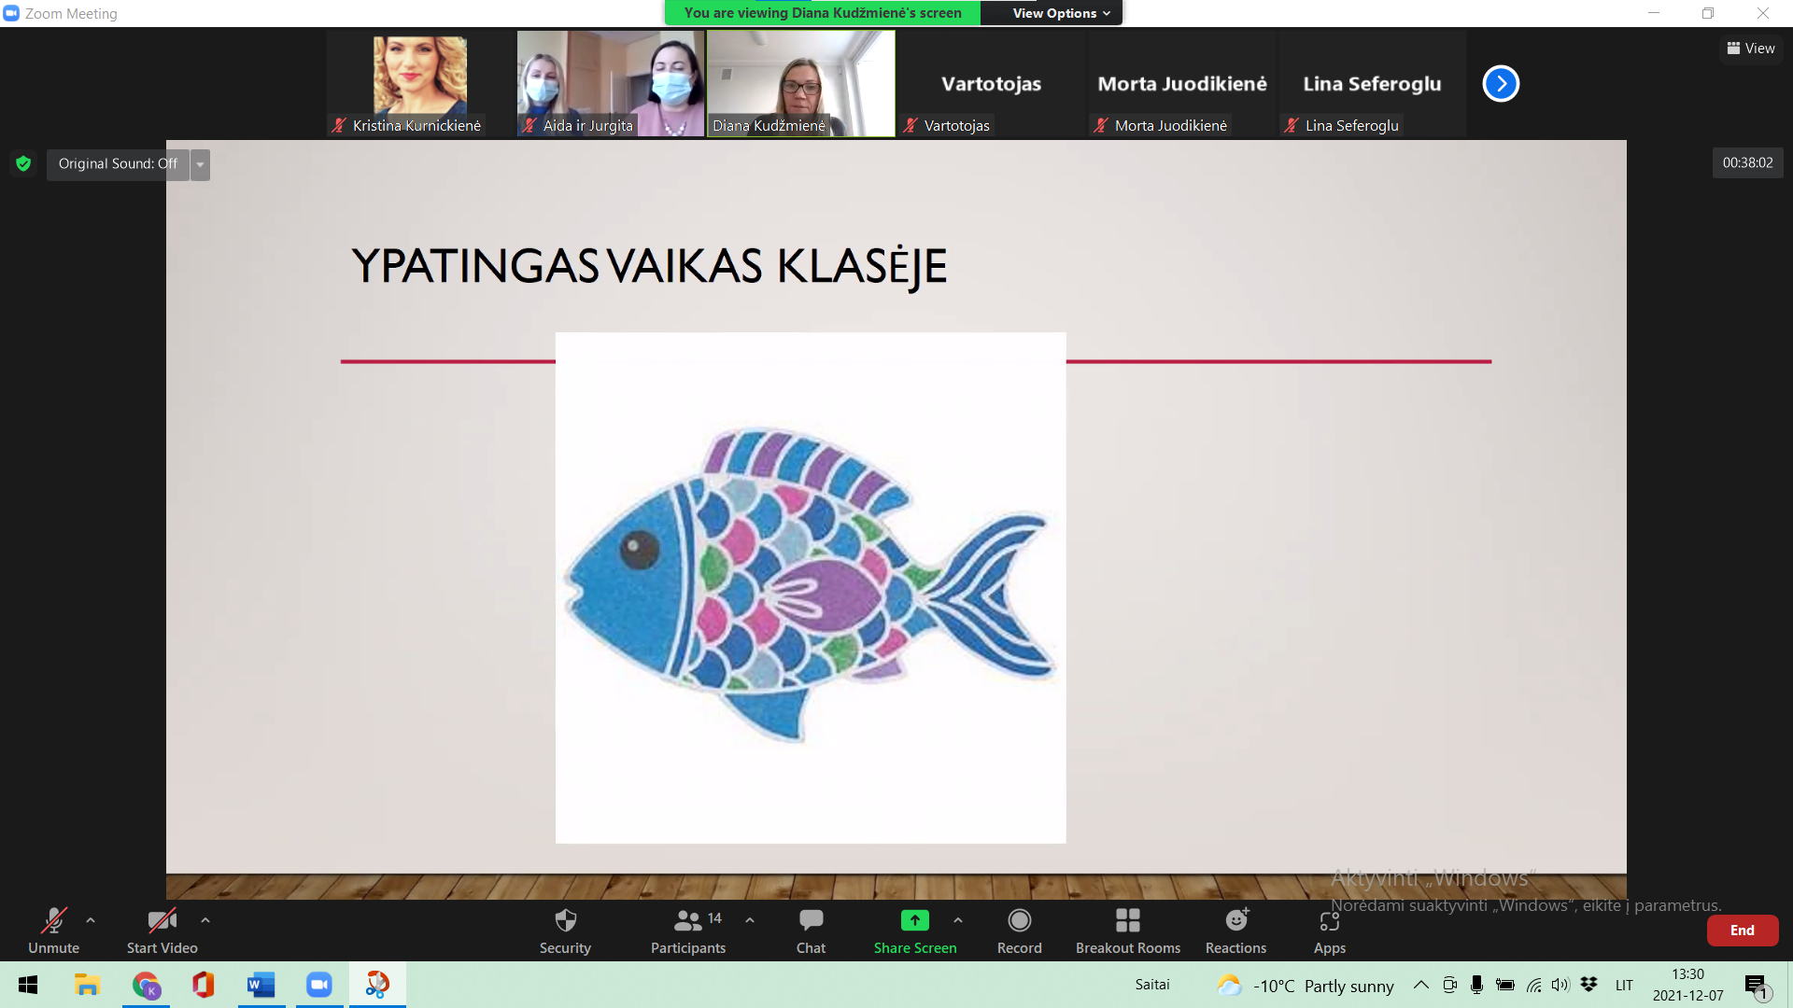Select the Vartotojas participant tile
The image size is (1793, 1008).
(x=992, y=84)
